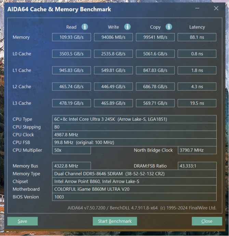This screenshot has width=229, height=236.
Task: Click the Latency column header
Action: pos(197,27)
